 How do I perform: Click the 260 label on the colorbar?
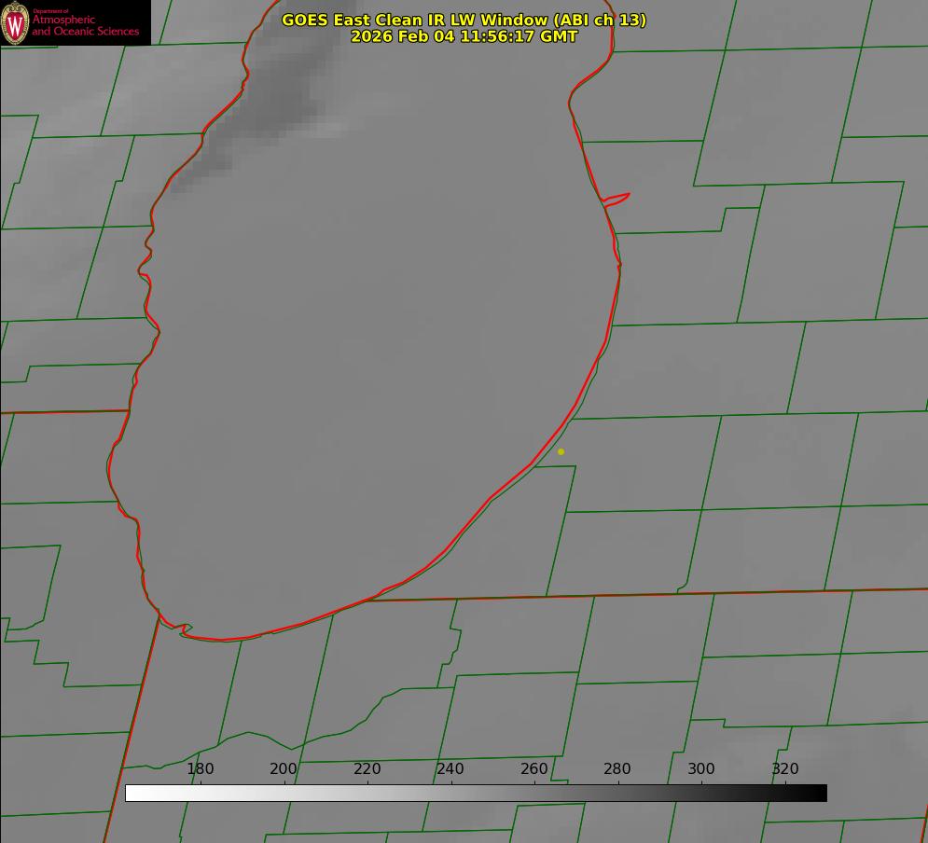point(534,769)
